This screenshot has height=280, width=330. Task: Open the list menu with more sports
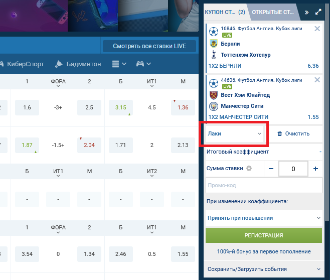click(119, 64)
